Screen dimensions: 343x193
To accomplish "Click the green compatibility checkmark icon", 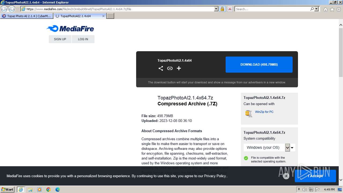I will (x=246, y=158).
